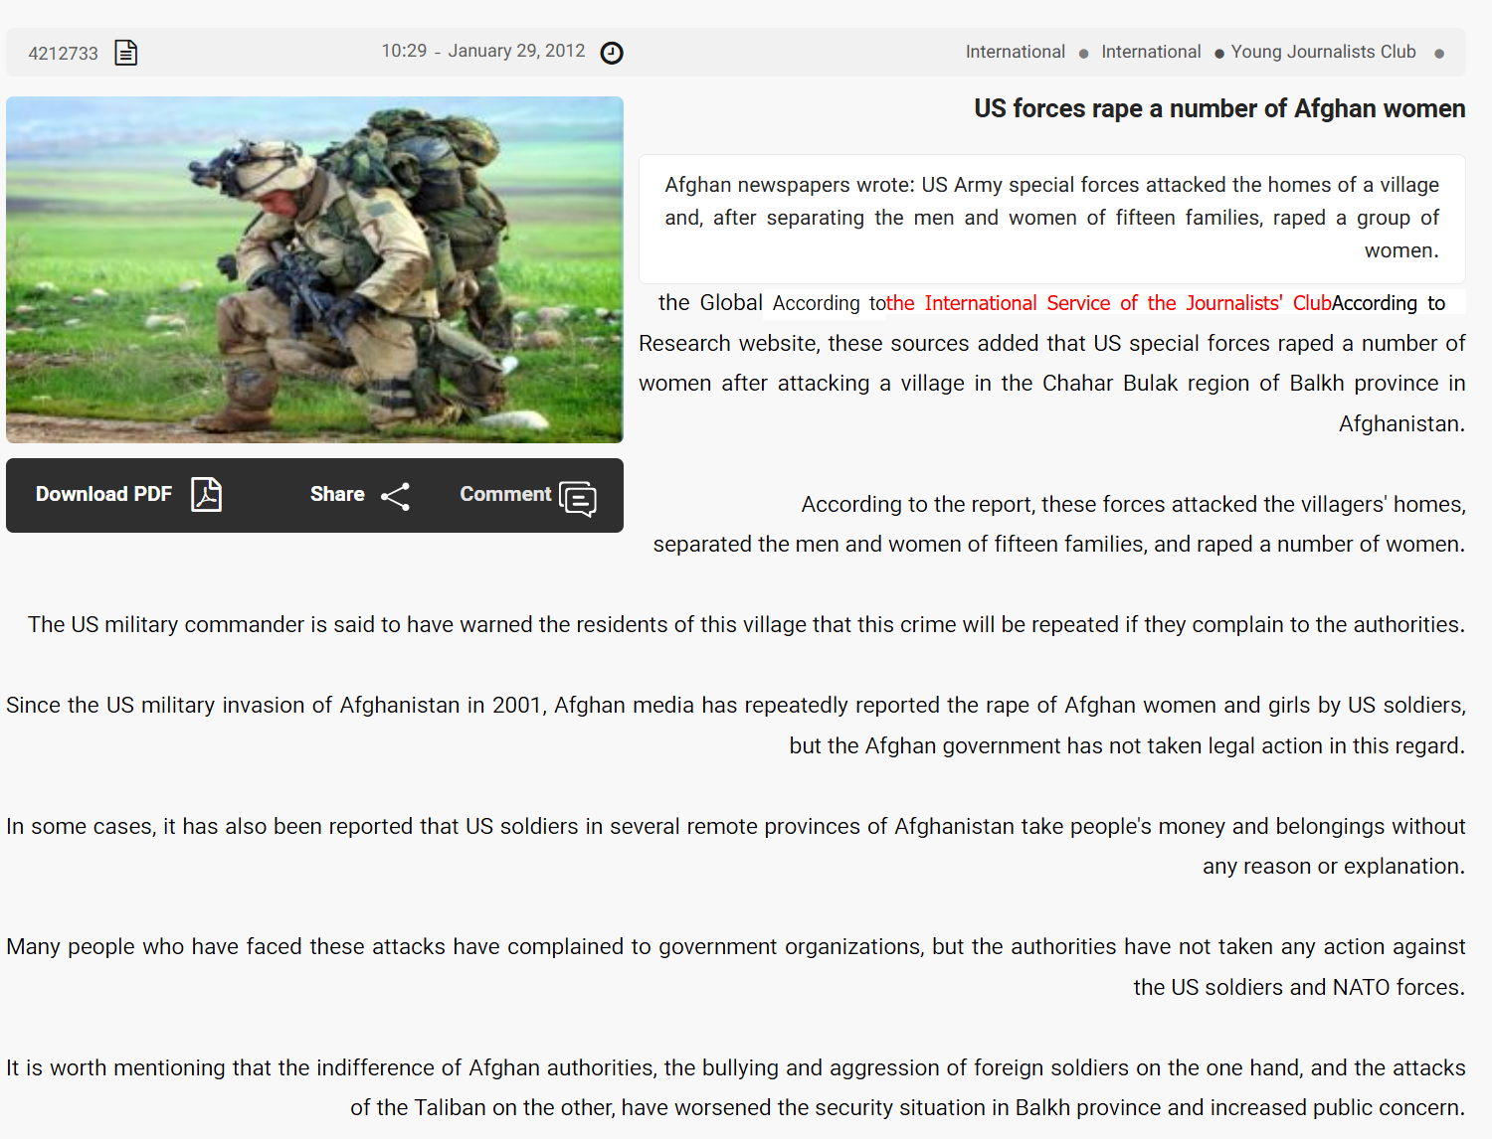Image resolution: width=1492 pixels, height=1139 pixels.
Task: Click the Download PDF label
Action: [x=103, y=494]
